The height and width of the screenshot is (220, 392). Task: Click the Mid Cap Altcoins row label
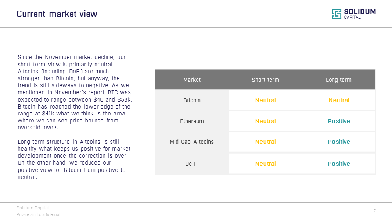point(192,142)
